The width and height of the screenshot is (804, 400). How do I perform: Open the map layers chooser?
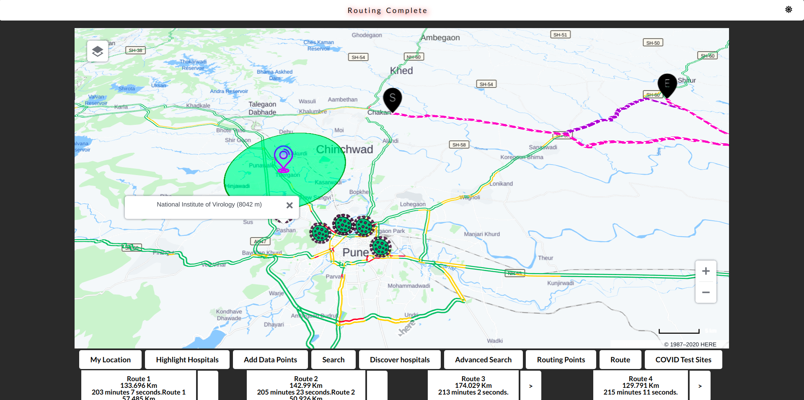98,51
